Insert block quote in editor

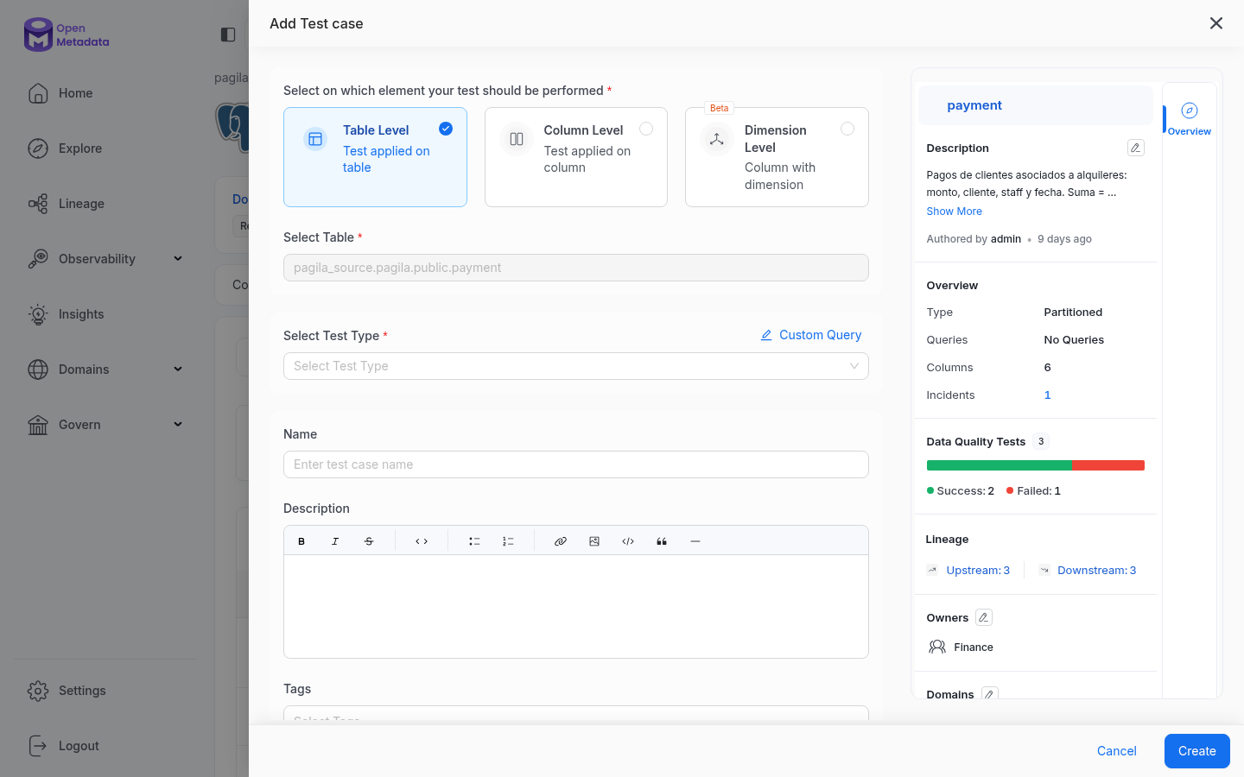662,541
